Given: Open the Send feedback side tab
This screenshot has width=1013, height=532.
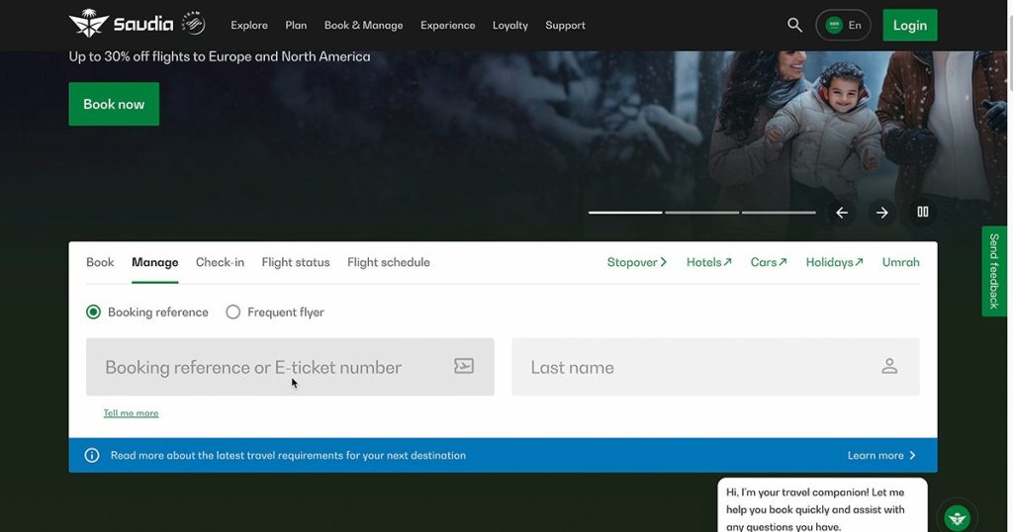Looking at the screenshot, I should 994,271.
